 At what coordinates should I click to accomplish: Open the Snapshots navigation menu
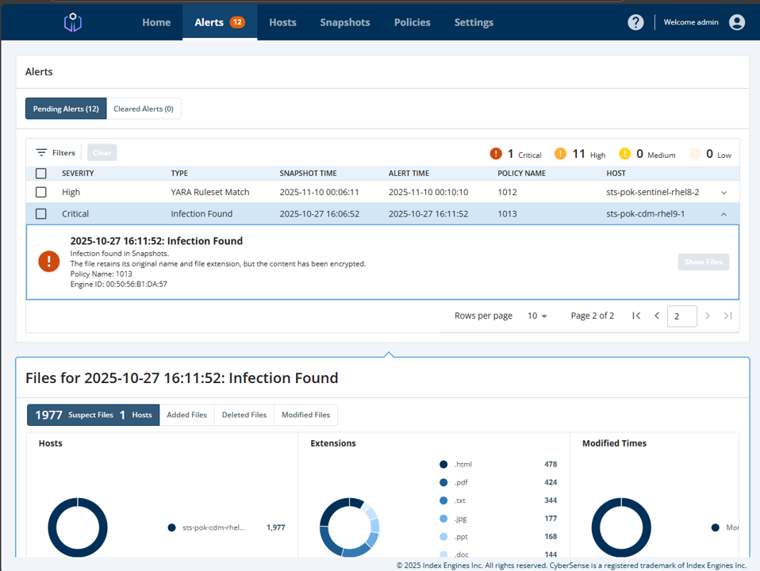coord(344,22)
